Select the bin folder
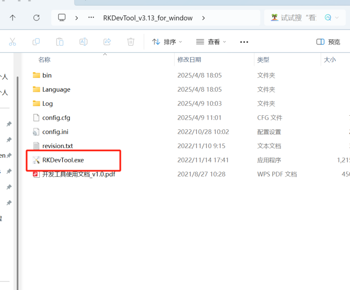The height and width of the screenshot is (290, 350). point(47,76)
